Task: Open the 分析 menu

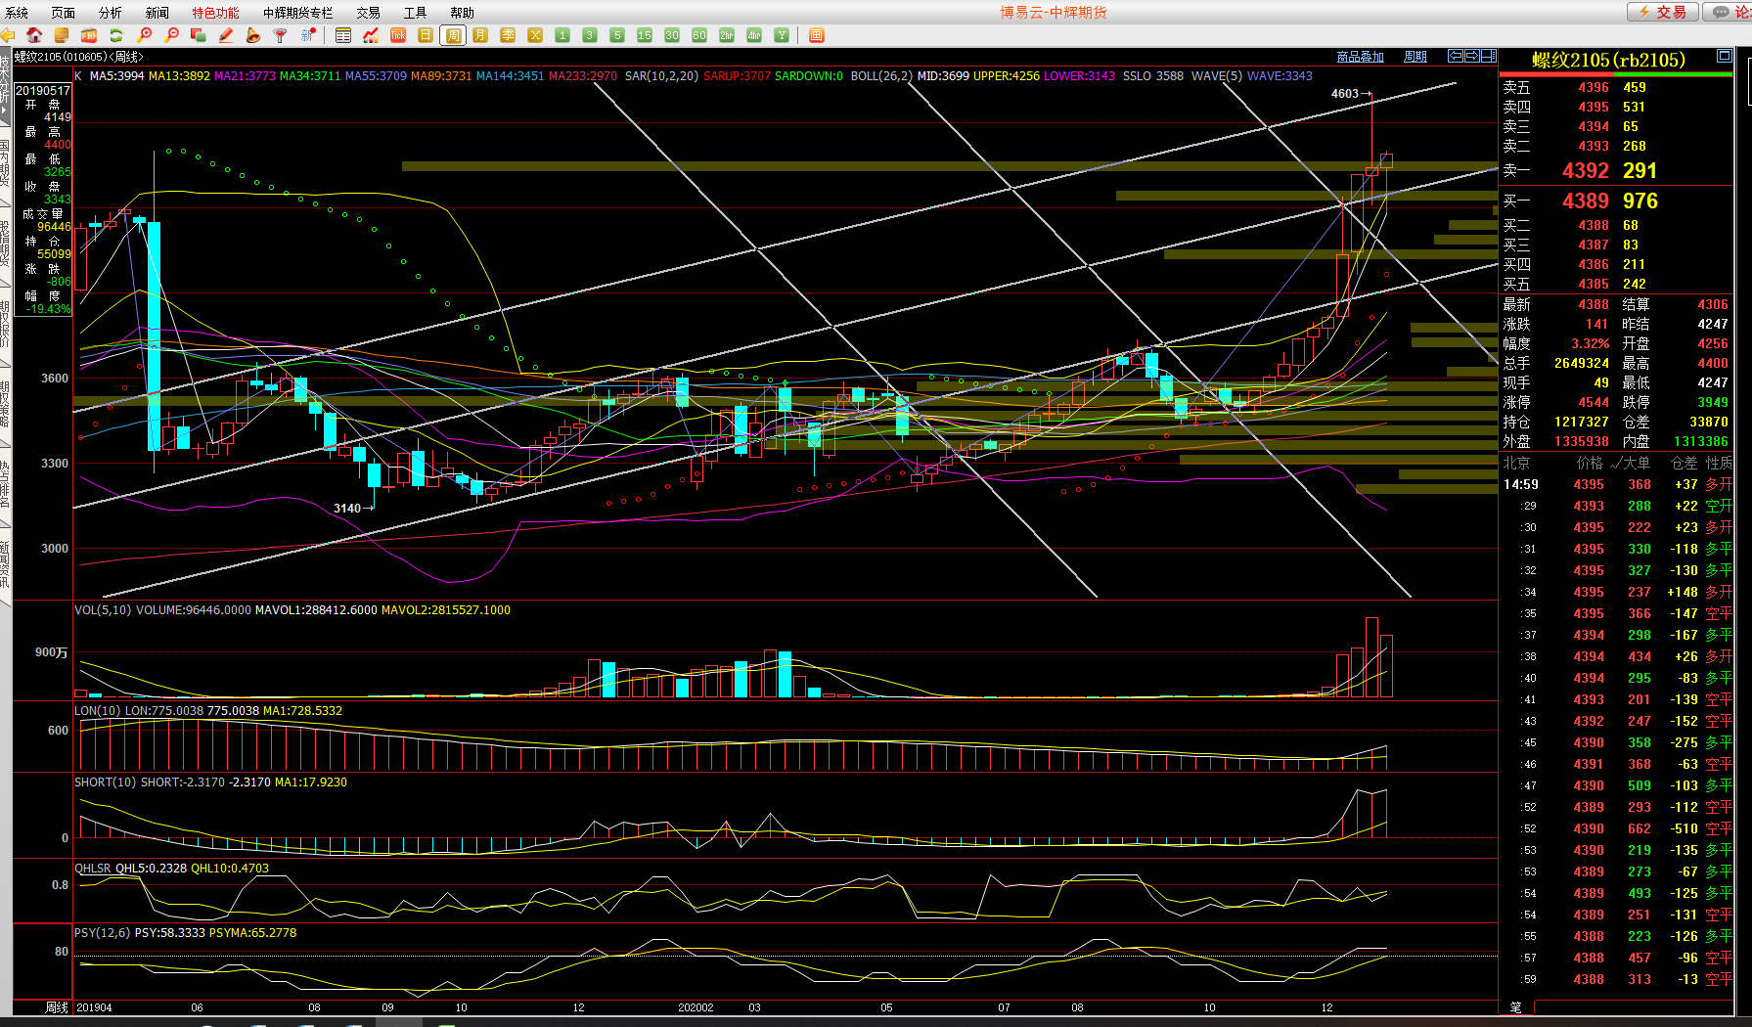Action: tap(111, 13)
